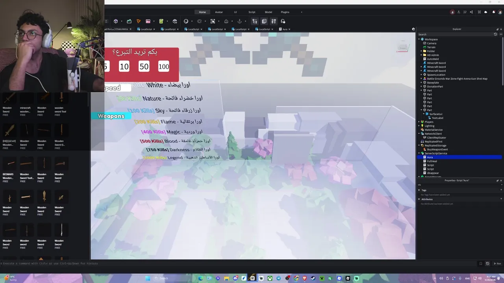Select DonationPart in Explorer
This screenshot has width=504, height=283.
[x=435, y=86]
